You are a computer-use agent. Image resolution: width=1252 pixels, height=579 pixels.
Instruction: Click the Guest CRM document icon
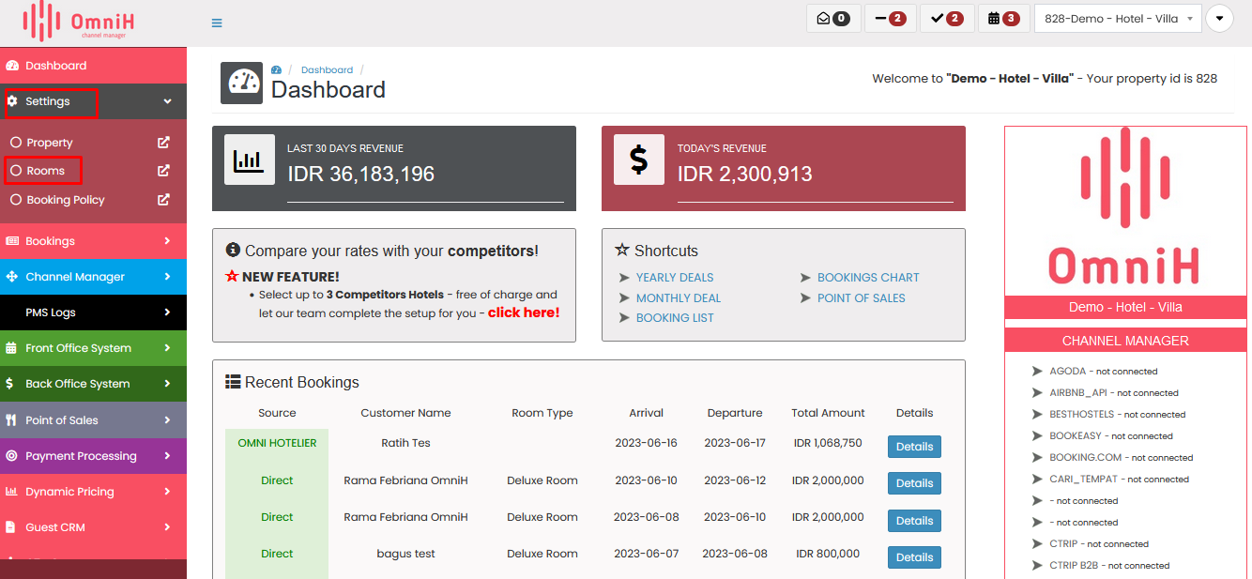point(11,527)
